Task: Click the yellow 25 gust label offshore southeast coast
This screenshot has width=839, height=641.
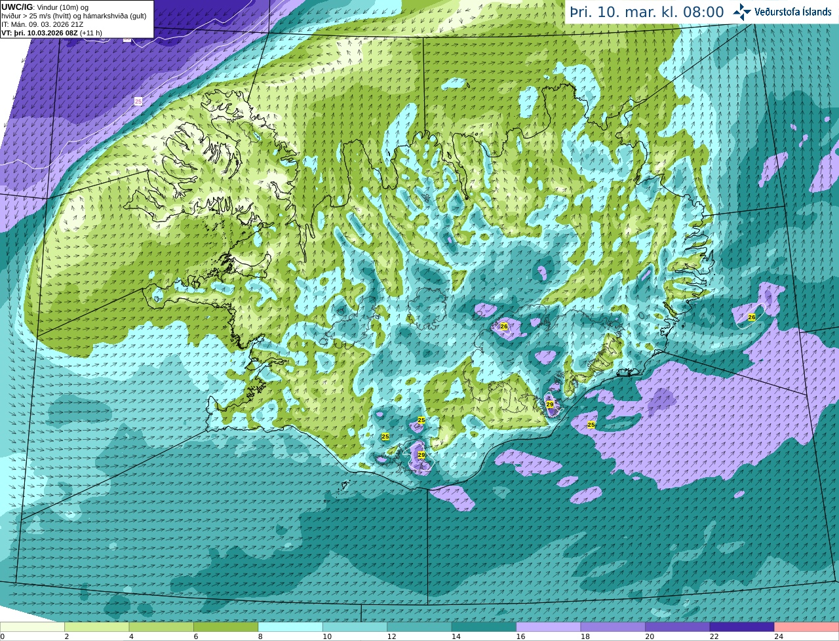Action: point(591,425)
